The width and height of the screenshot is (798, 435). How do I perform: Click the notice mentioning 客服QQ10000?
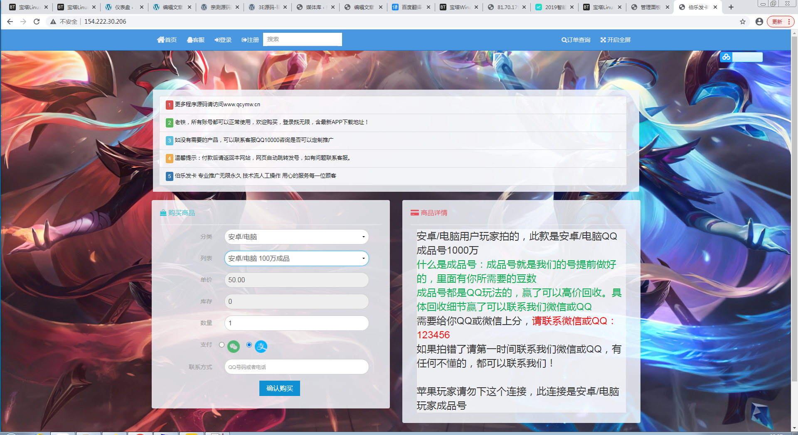[x=254, y=140]
